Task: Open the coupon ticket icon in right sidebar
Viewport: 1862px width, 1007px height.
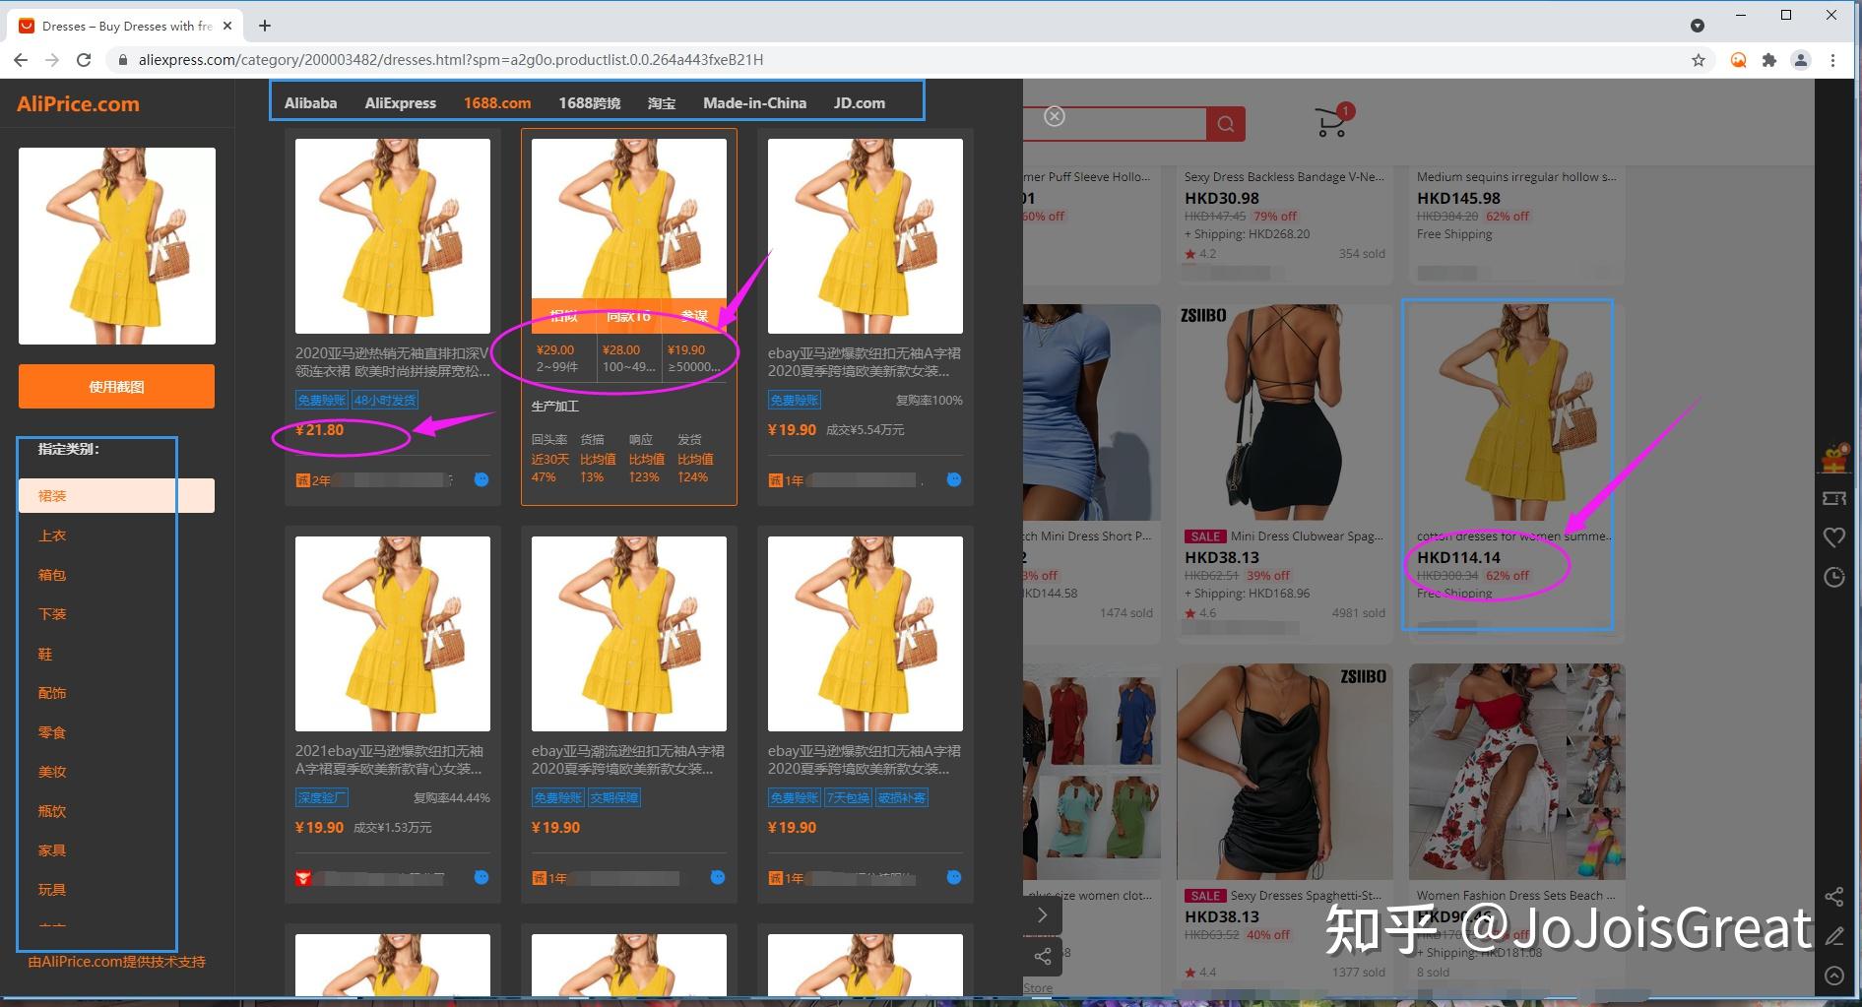Action: 1833,498
